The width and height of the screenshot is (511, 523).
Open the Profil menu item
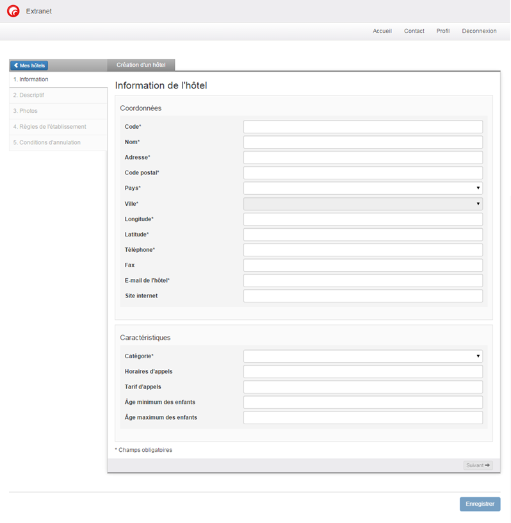tap(443, 31)
